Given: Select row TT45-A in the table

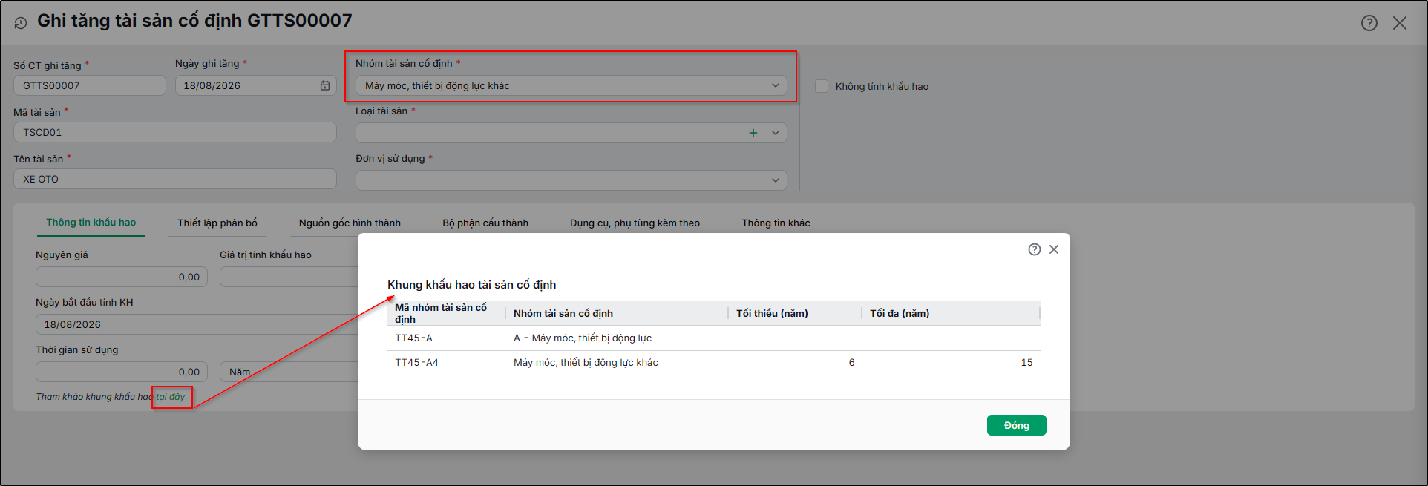Looking at the screenshot, I should click(x=714, y=338).
